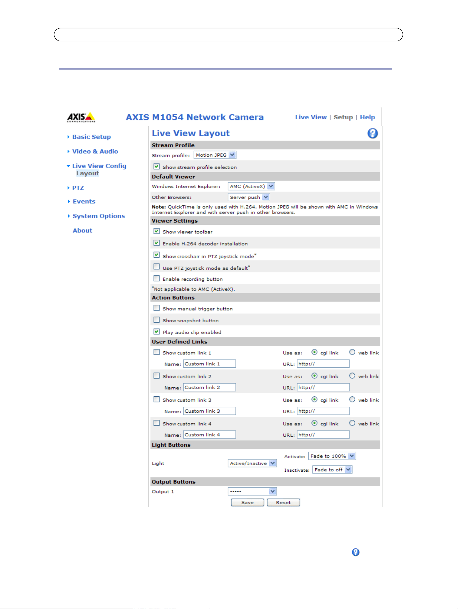Select web link for custom link 3

click(352, 399)
